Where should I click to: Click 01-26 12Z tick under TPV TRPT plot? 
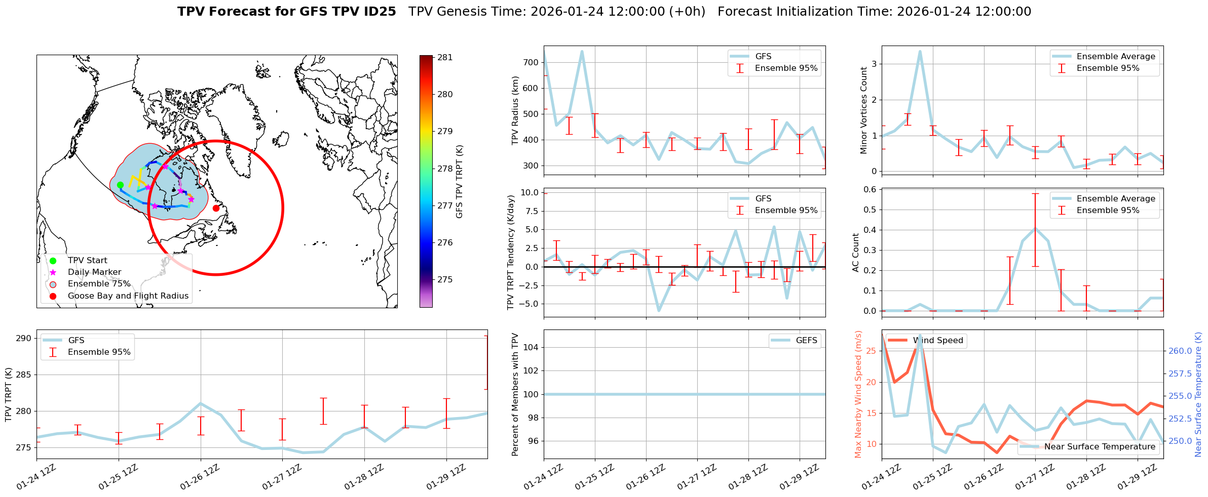200,477
